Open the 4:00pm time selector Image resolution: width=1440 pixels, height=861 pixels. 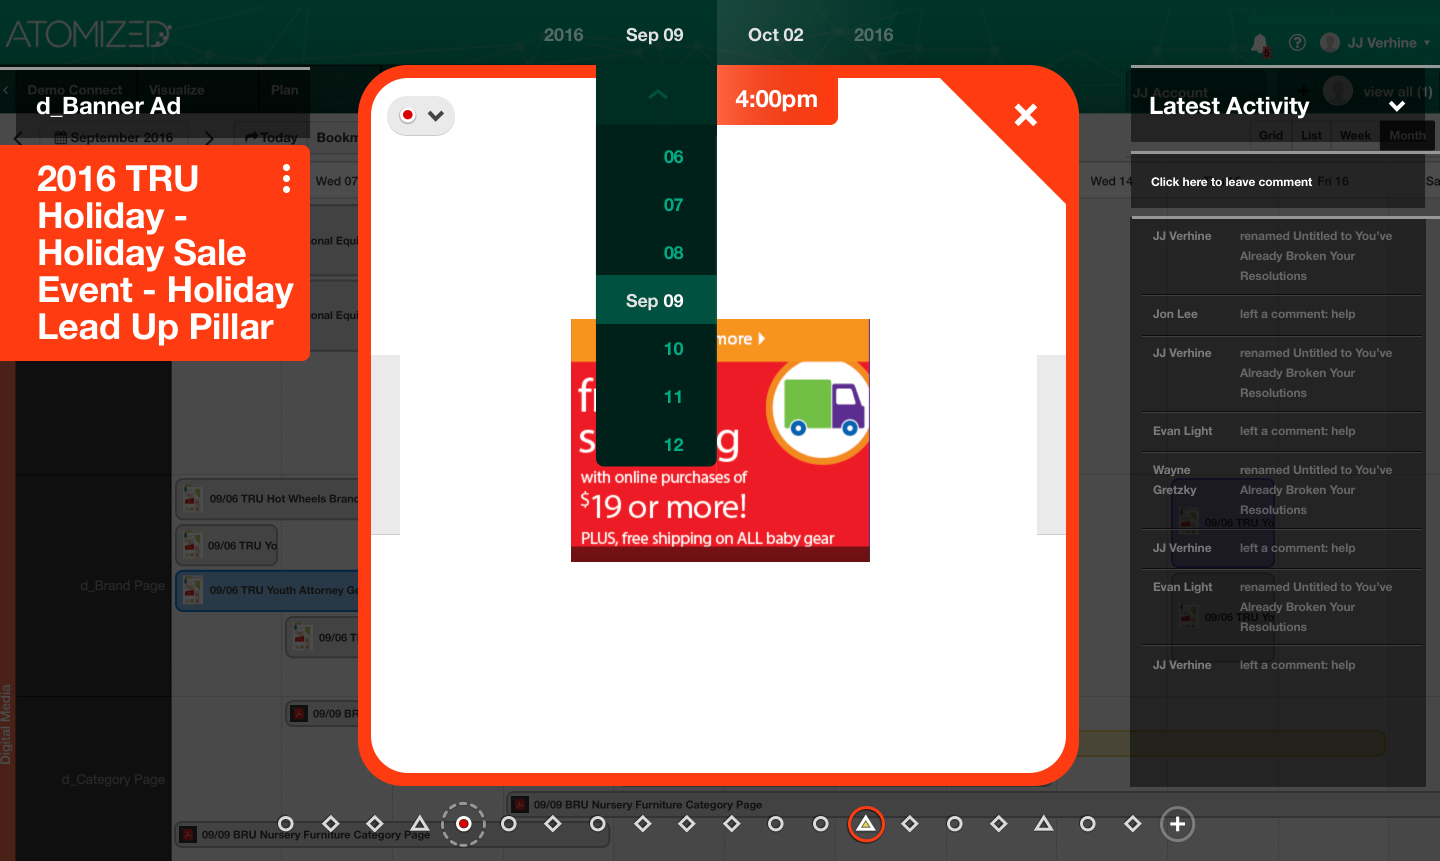pyautogui.click(x=776, y=99)
